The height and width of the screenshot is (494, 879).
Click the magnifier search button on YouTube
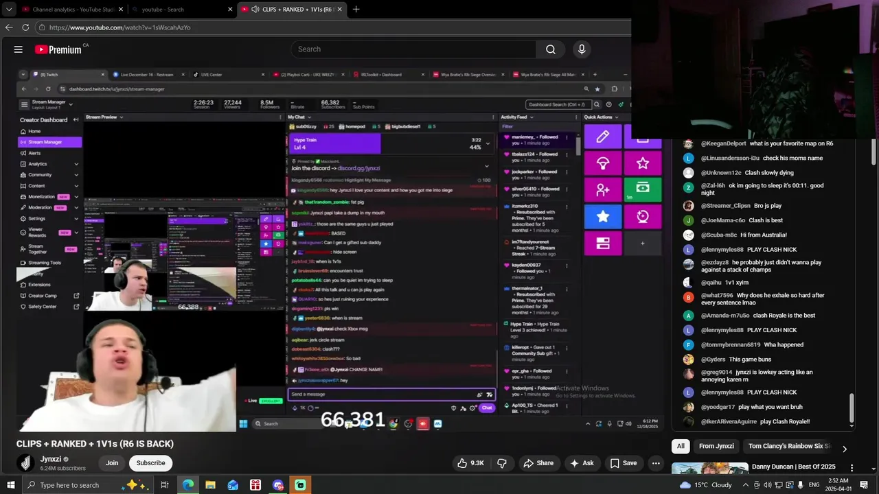pos(550,49)
